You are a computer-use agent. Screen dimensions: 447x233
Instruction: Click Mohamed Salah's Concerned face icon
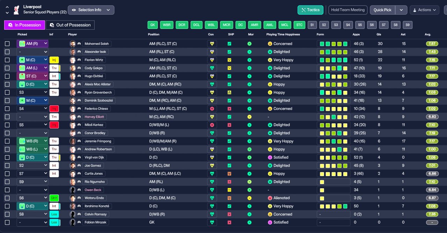tap(270, 44)
